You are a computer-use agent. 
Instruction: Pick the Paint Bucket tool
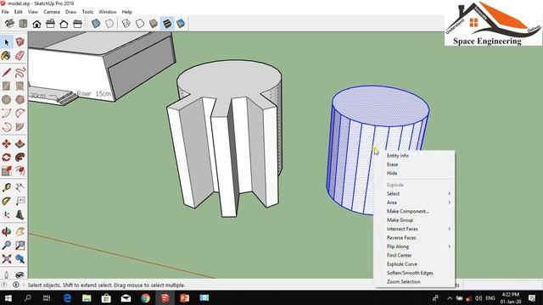pyautogui.click(x=7, y=56)
